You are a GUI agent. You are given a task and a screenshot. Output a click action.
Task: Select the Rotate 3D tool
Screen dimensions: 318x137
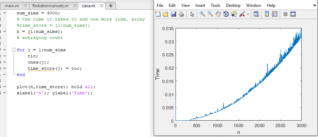[x=226, y=14]
